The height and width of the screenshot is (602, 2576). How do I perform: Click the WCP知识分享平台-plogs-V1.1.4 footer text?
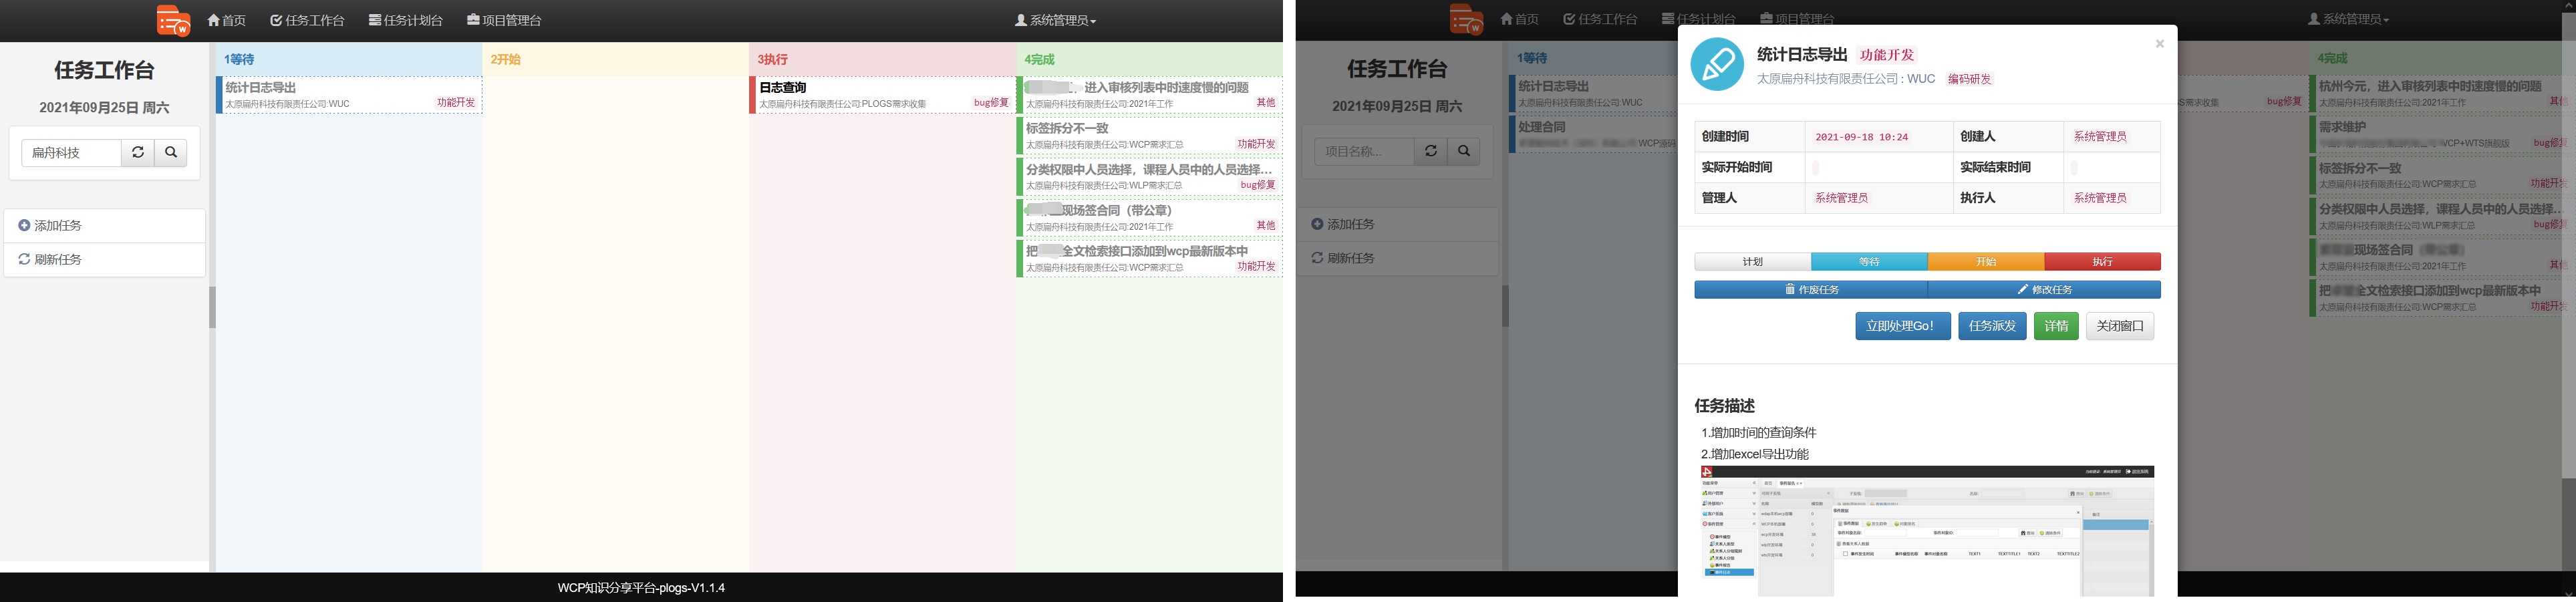point(641,588)
